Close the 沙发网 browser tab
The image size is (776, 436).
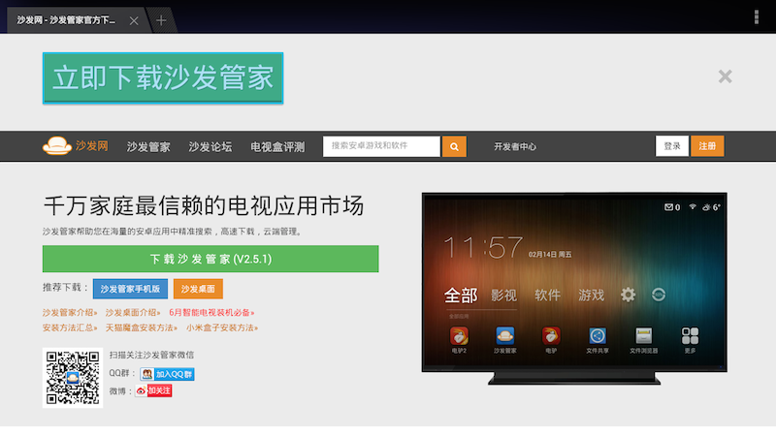(x=134, y=20)
